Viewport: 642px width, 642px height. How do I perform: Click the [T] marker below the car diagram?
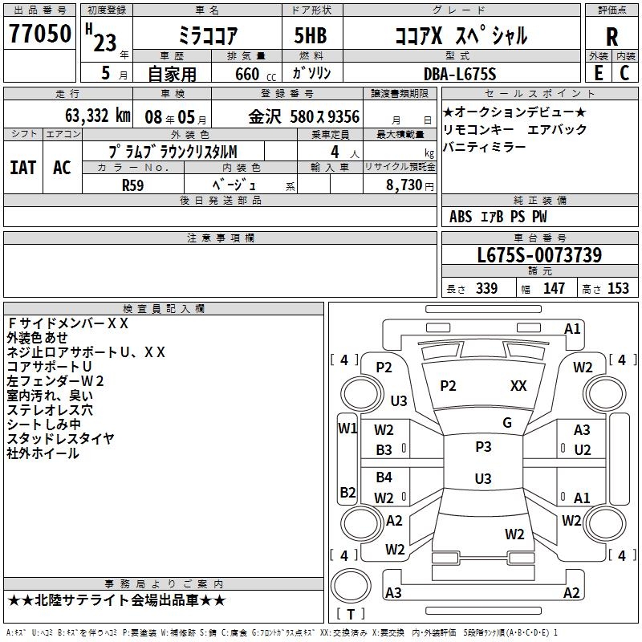351,615
